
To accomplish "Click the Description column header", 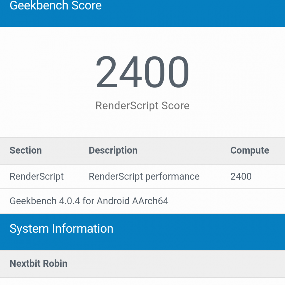I will coord(113,150).
